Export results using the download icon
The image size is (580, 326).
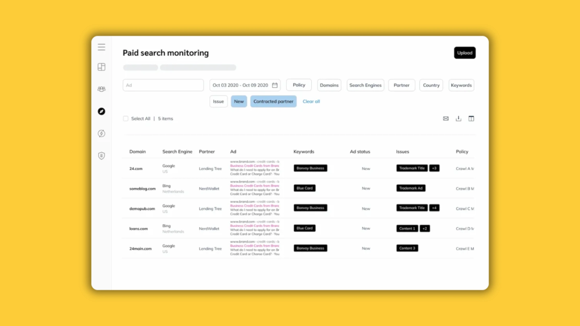click(458, 118)
